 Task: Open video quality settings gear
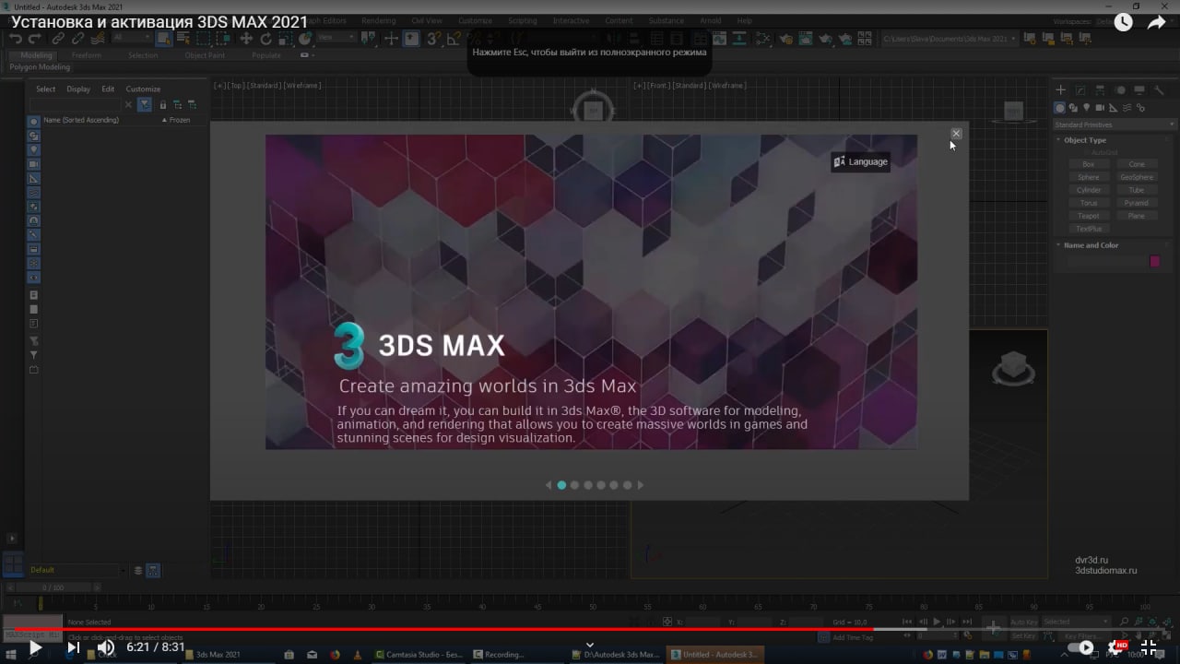pyautogui.click(x=1118, y=646)
